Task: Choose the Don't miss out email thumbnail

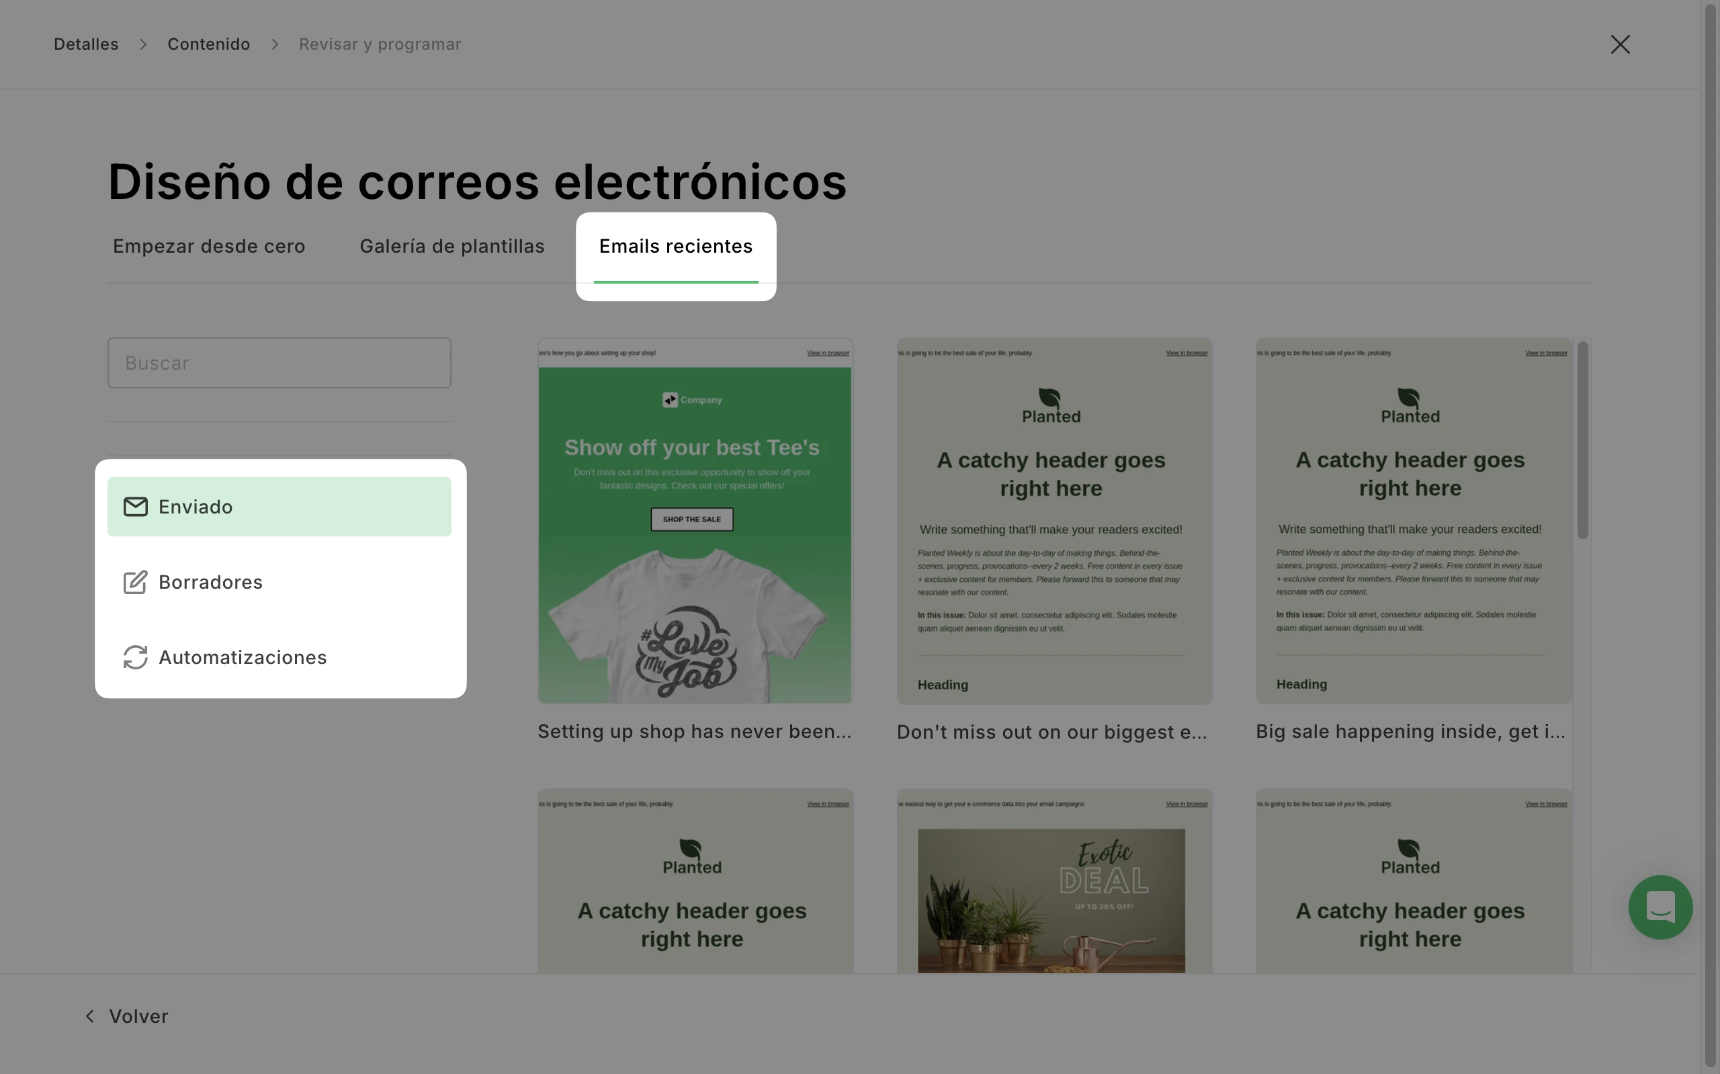Action: pyautogui.click(x=1053, y=521)
